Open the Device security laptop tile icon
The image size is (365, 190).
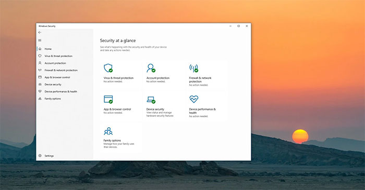151,100
